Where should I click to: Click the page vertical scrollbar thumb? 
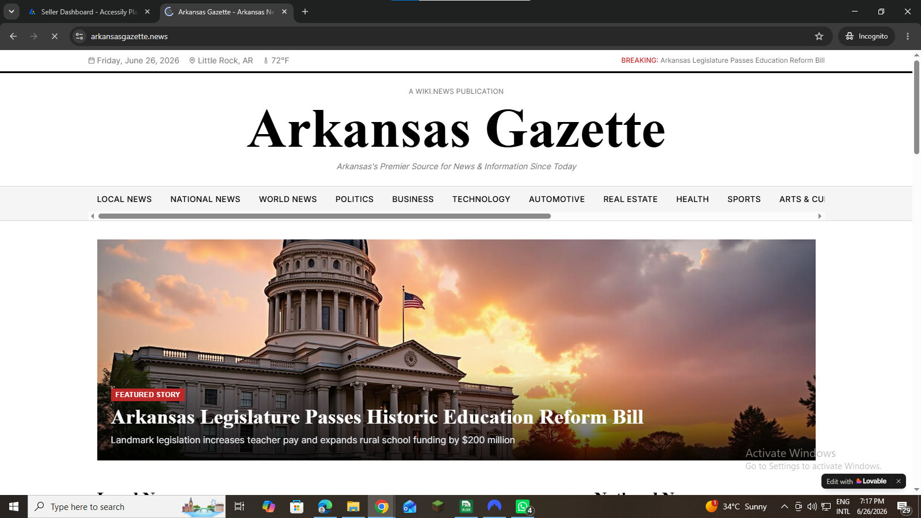pyautogui.click(x=916, y=107)
